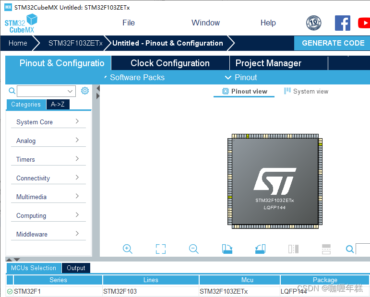The height and width of the screenshot is (297, 370).
Task: Open the Pinout dropdown menu
Action: 241,77
